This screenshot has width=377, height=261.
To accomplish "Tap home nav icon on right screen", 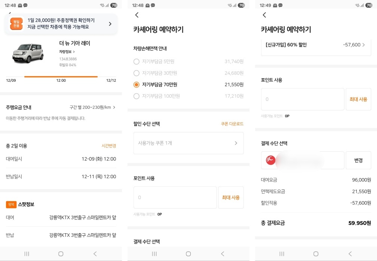I will pyautogui.click(x=316, y=254).
